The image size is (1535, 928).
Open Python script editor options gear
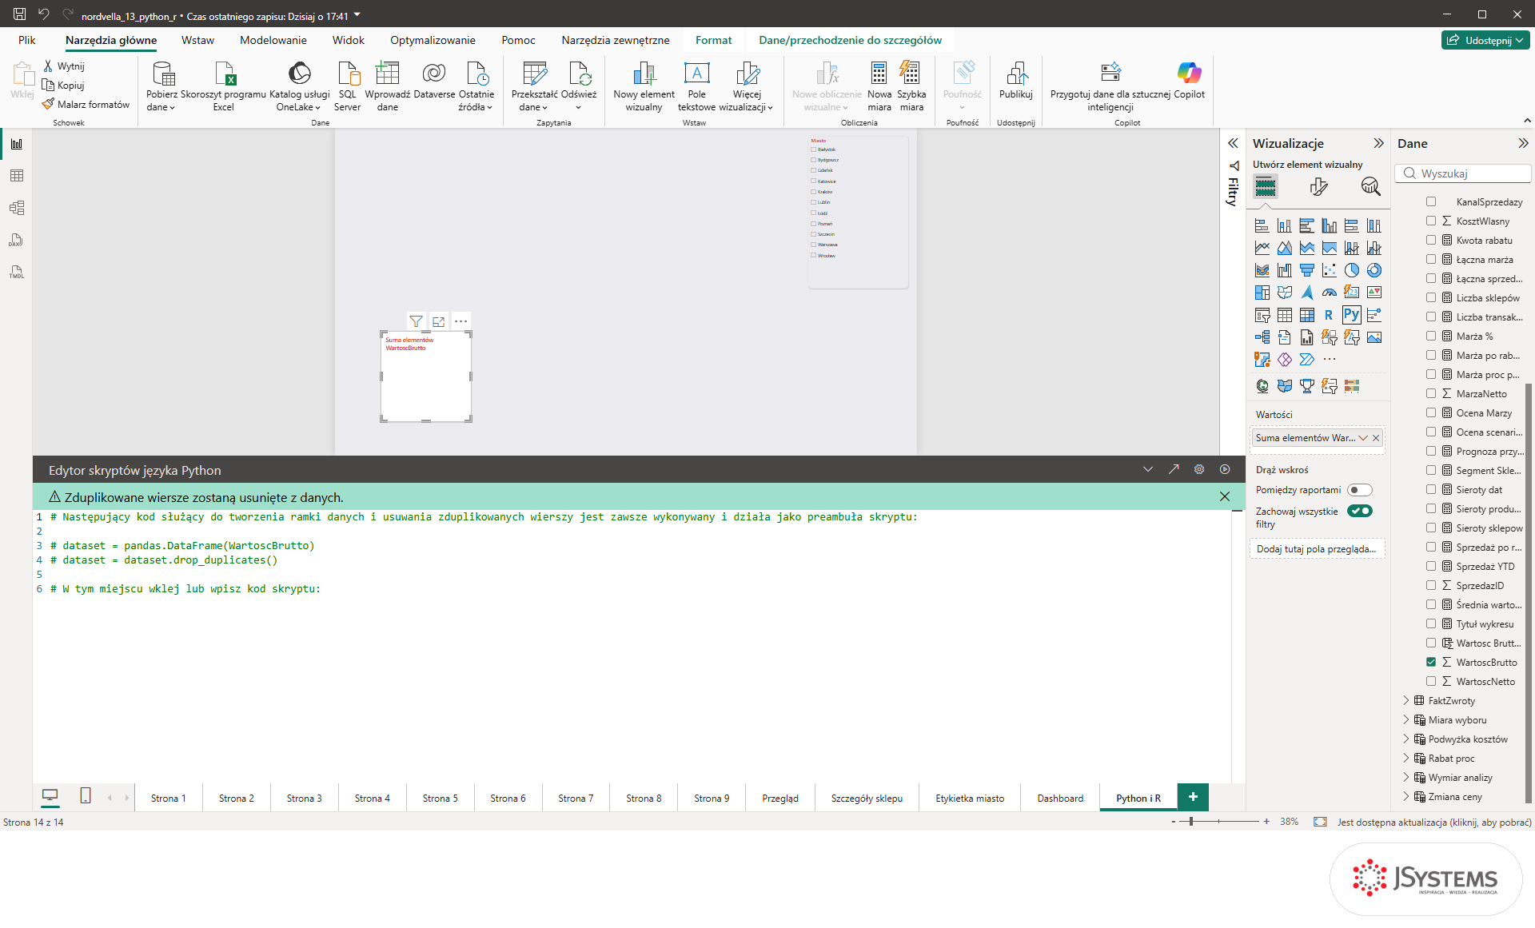[x=1199, y=469]
